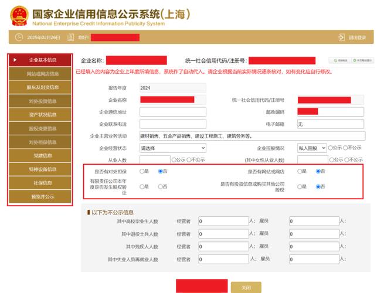
Task: Click the 企业主营业务活动 text field
Action: coord(253,136)
